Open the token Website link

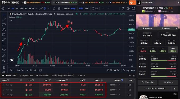pyautogui.click(x=147, y=28)
